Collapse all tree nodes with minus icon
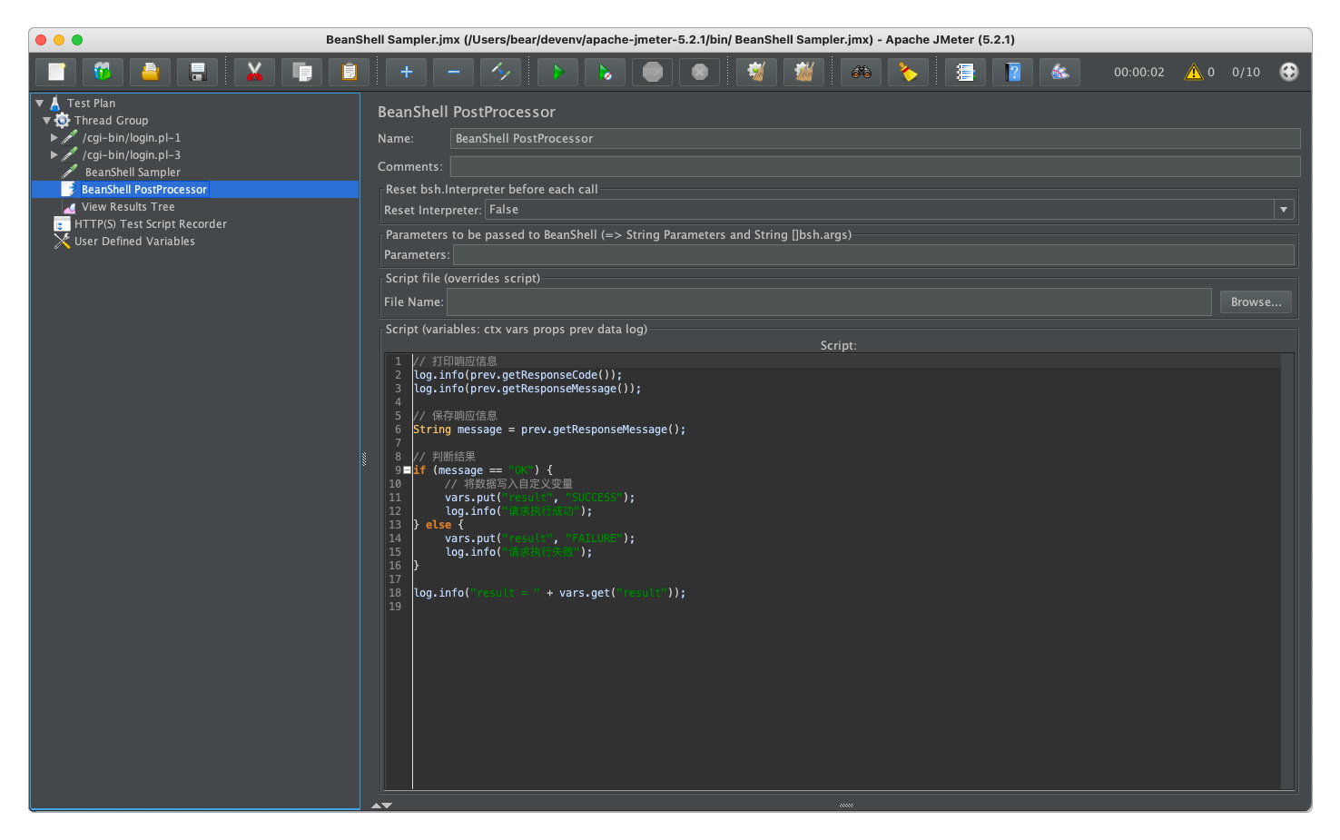Viewport: 1340px width, 840px height. 454,72
